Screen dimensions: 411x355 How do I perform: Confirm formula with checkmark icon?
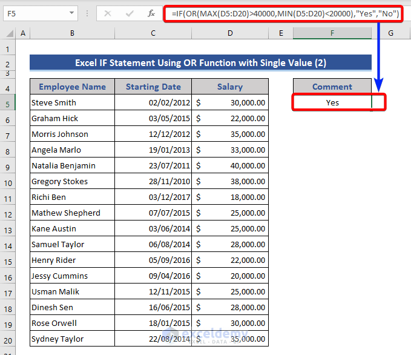[130, 13]
